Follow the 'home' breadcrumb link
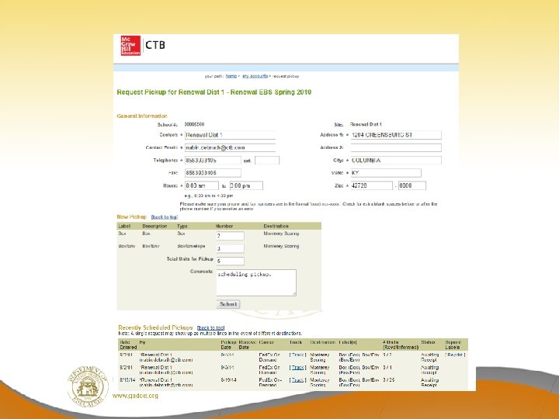Viewport: 559px width, 419px height. coord(231,76)
